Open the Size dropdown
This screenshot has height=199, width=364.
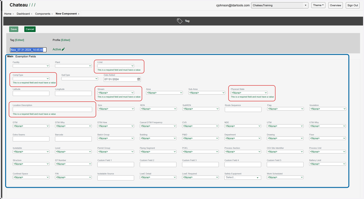116,109
